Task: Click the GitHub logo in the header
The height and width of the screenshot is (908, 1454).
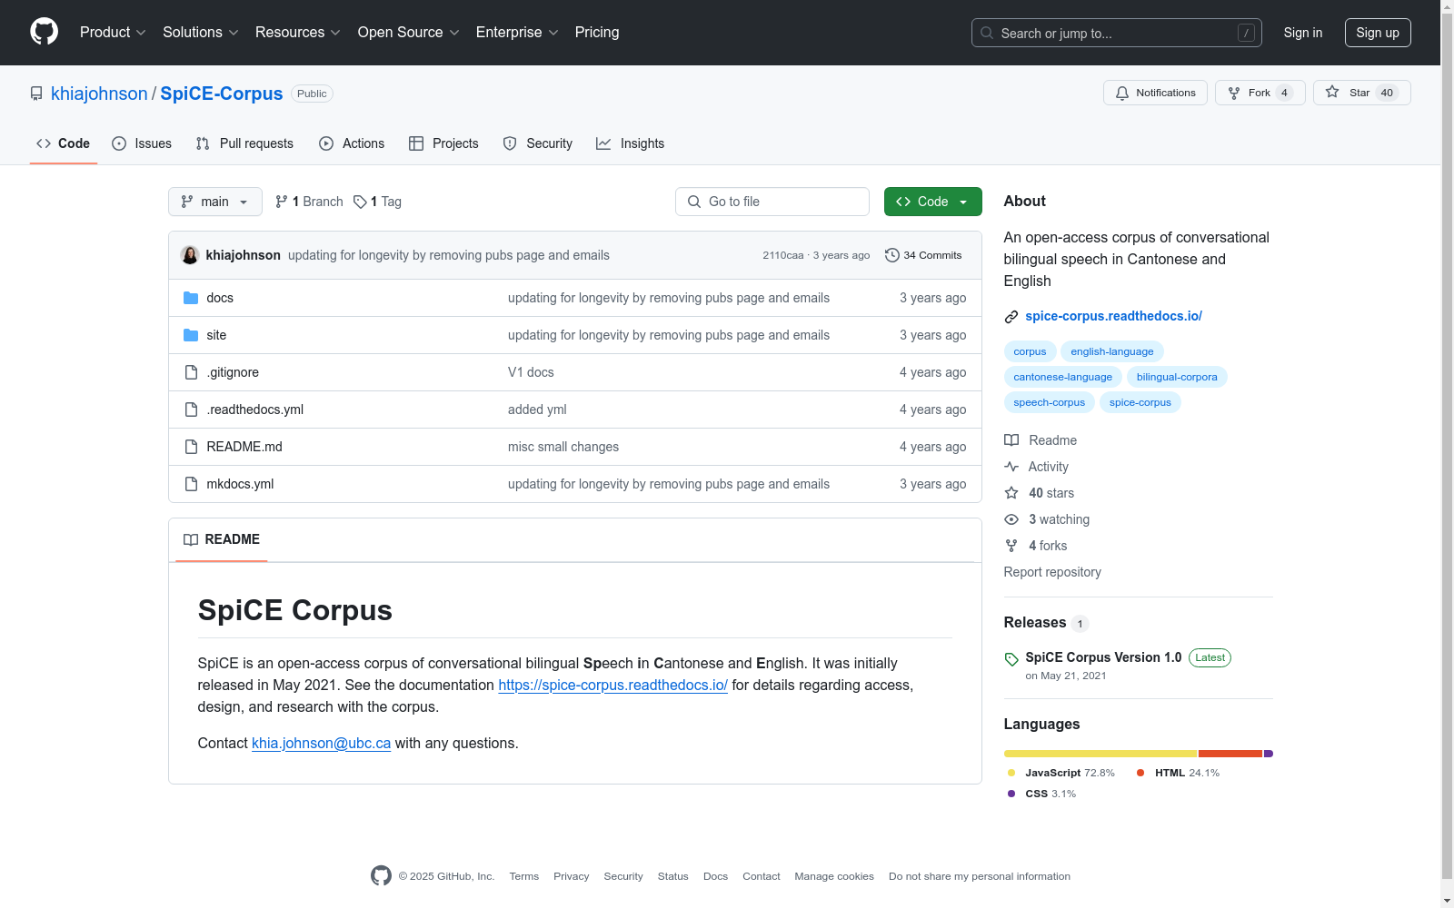Action: 44,32
